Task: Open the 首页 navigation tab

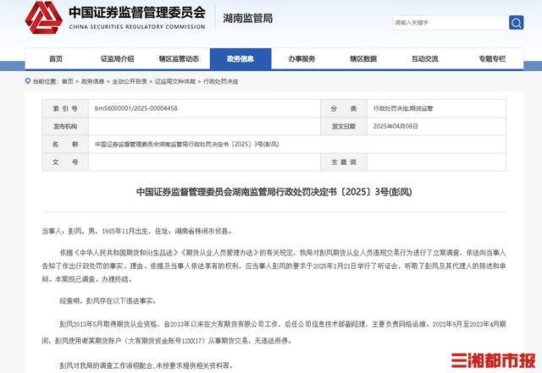Action: 56,59
